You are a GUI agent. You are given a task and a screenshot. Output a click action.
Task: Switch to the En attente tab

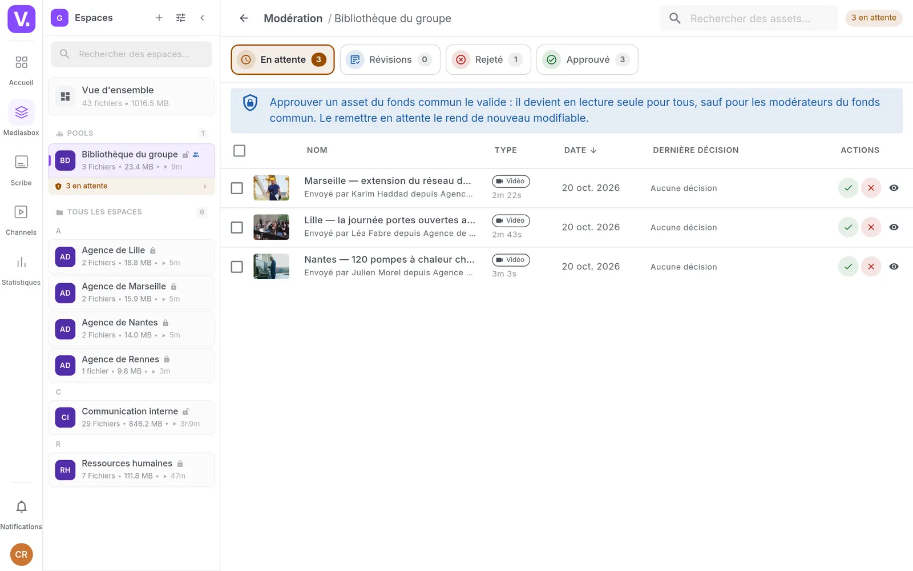coord(282,59)
